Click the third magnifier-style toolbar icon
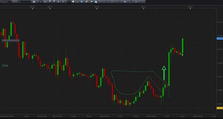 pos(59,2)
